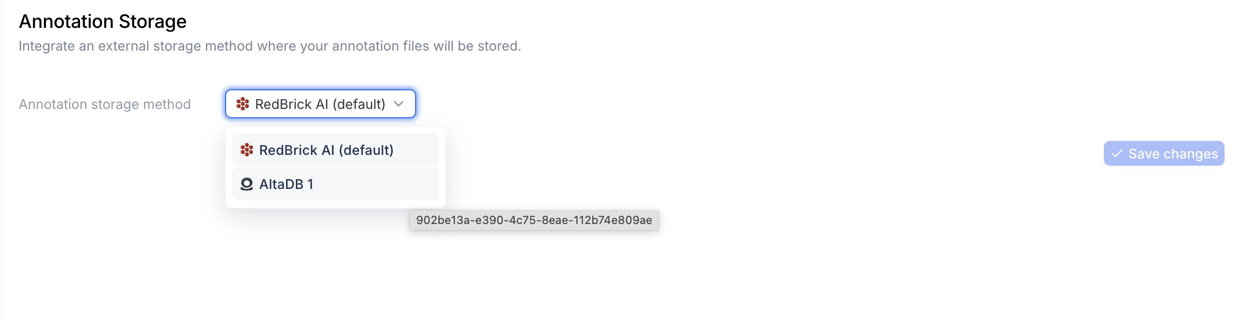Collapse the list using the chevron arrow
The height and width of the screenshot is (319, 1237).
click(x=399, y=104)
